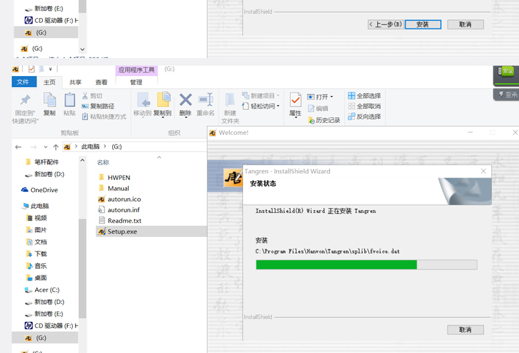Click the Delete (删除) X icon
The height and width of the screenshot is (353, 519).
[185, 101]
